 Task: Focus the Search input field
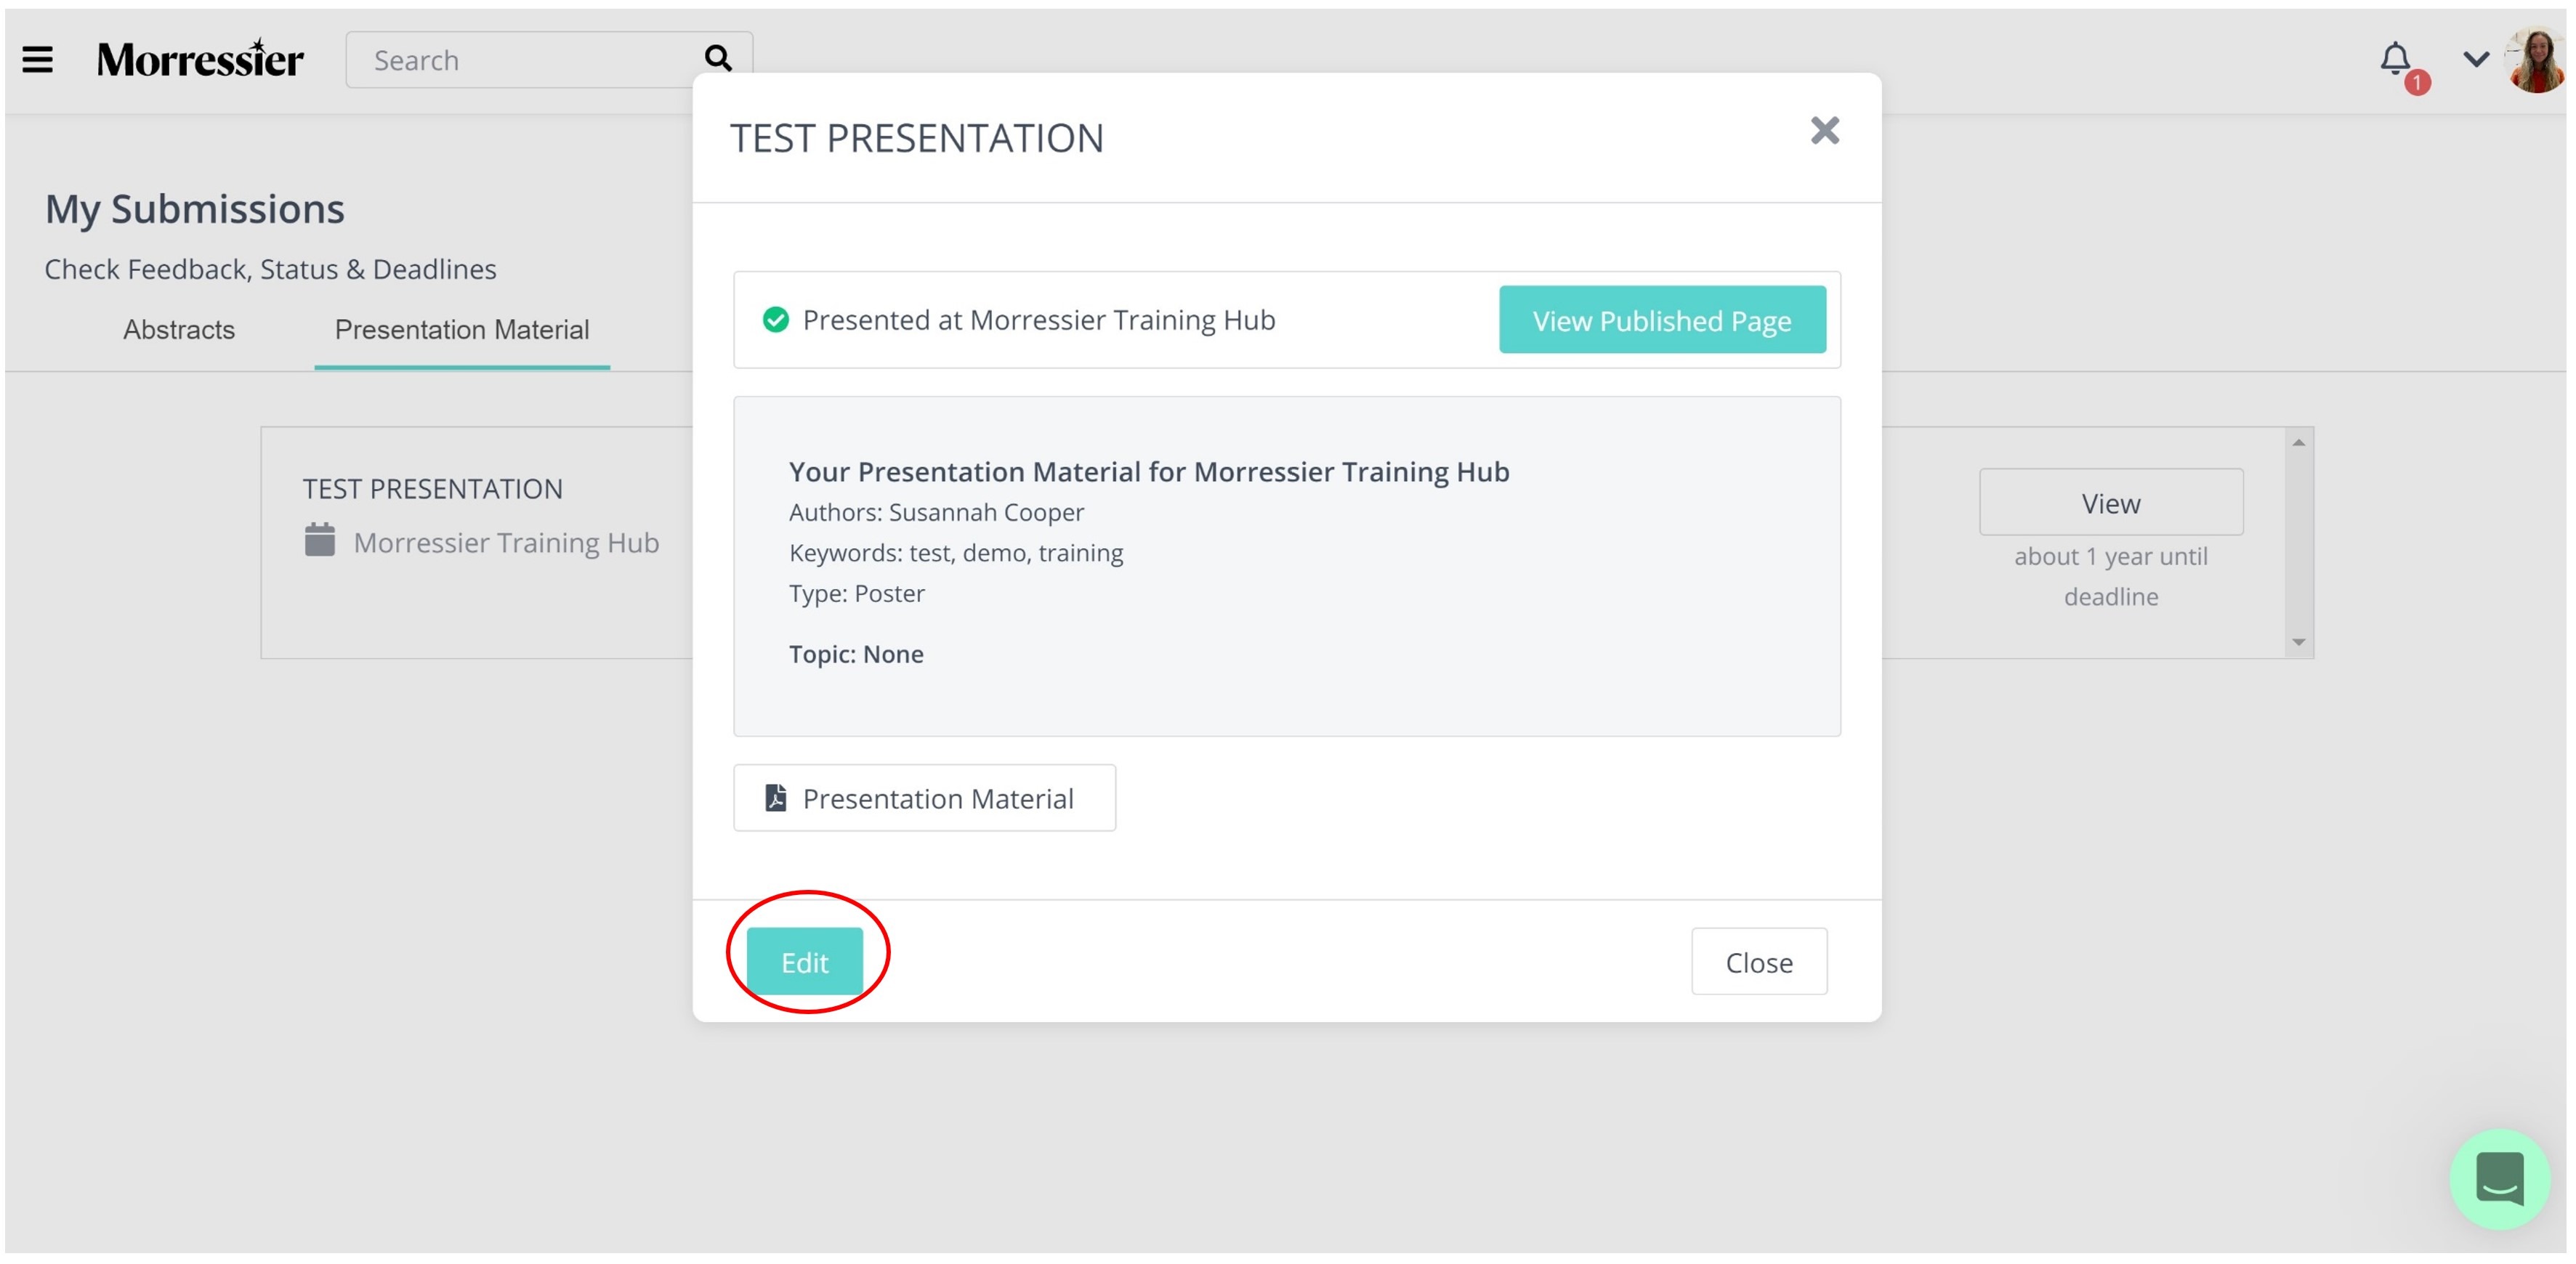[529, 60]
